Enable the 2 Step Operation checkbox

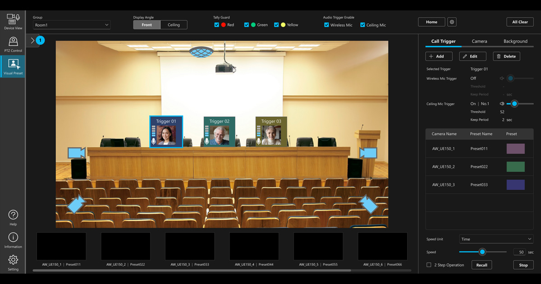[x=429, y=265]
